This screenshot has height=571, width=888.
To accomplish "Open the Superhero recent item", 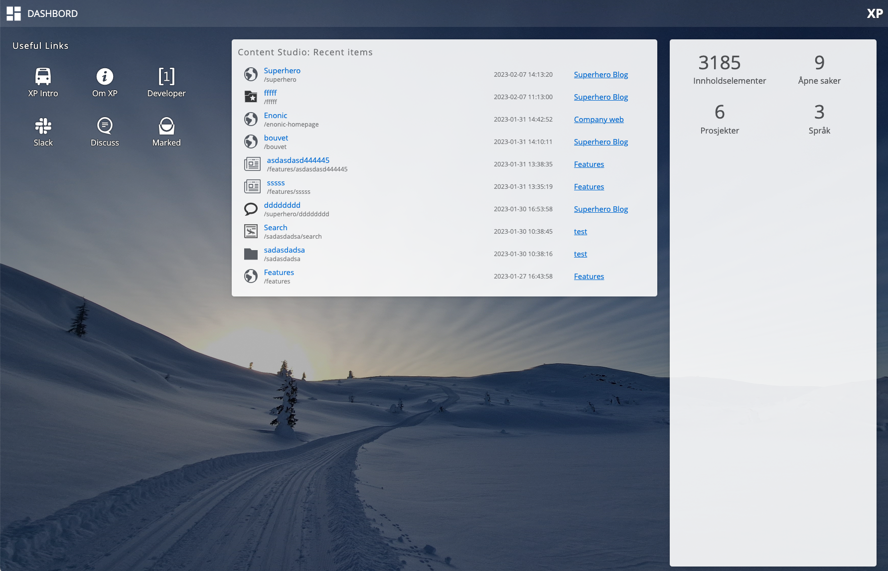I will [282, 70].
